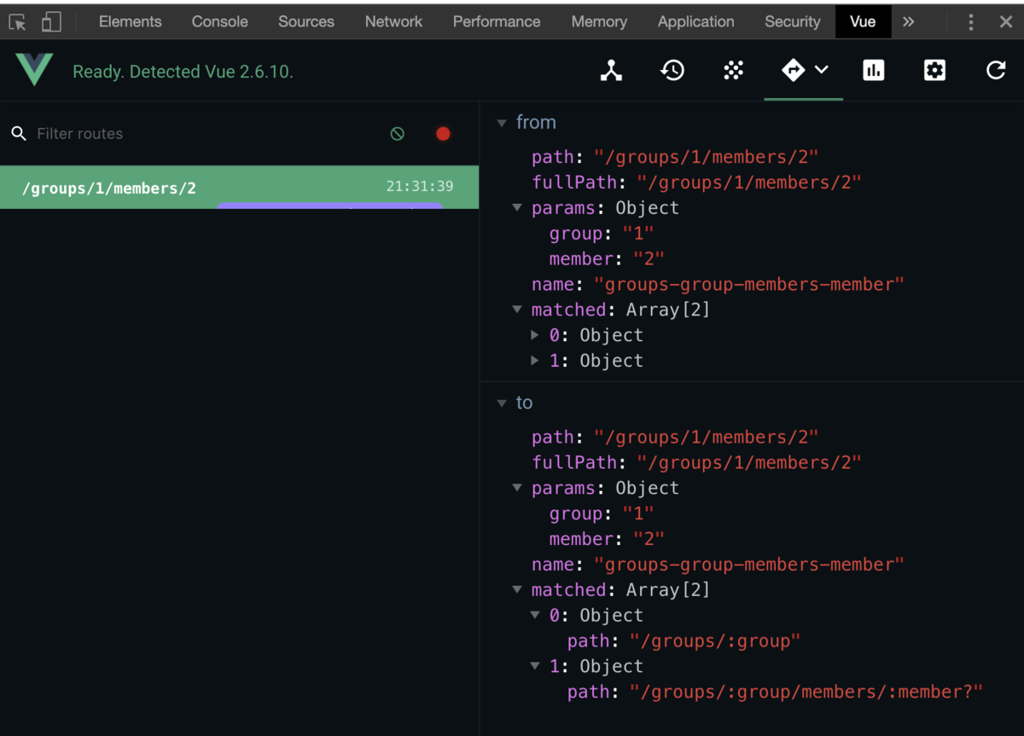
Task: Expand 1: Object under from matched
Action: 535,361
